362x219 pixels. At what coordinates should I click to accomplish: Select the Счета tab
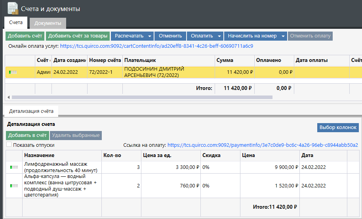pos(16,23)
